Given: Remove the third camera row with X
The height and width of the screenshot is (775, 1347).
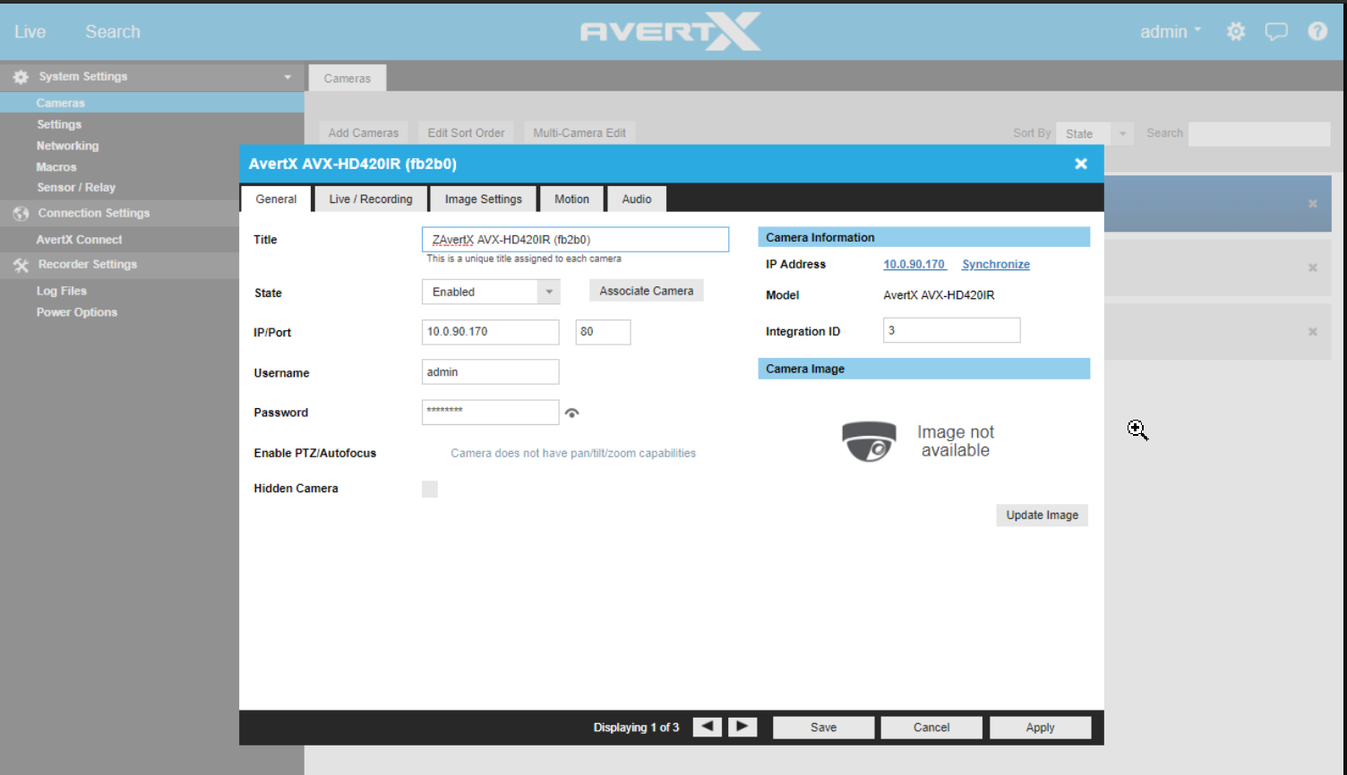Looking at the screenshot, I should 1313,332.
